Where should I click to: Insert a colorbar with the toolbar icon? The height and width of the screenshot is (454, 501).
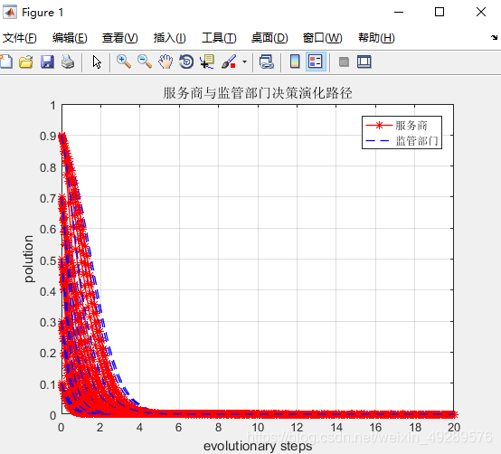(295, 61)
